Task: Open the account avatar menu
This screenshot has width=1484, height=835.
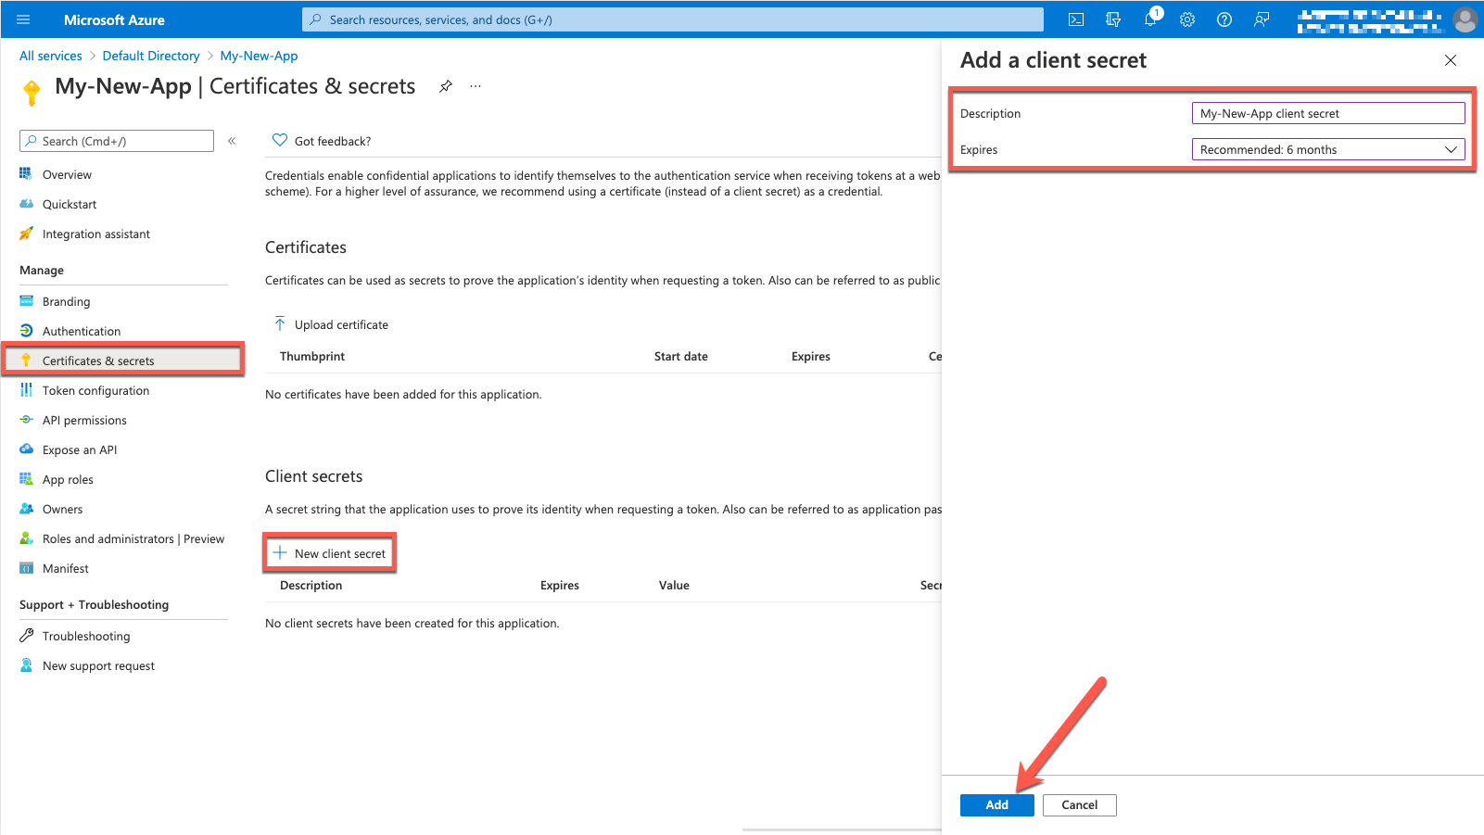Action: click(x=1465, y=19)
